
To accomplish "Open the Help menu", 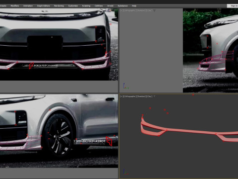I will 134,6.
